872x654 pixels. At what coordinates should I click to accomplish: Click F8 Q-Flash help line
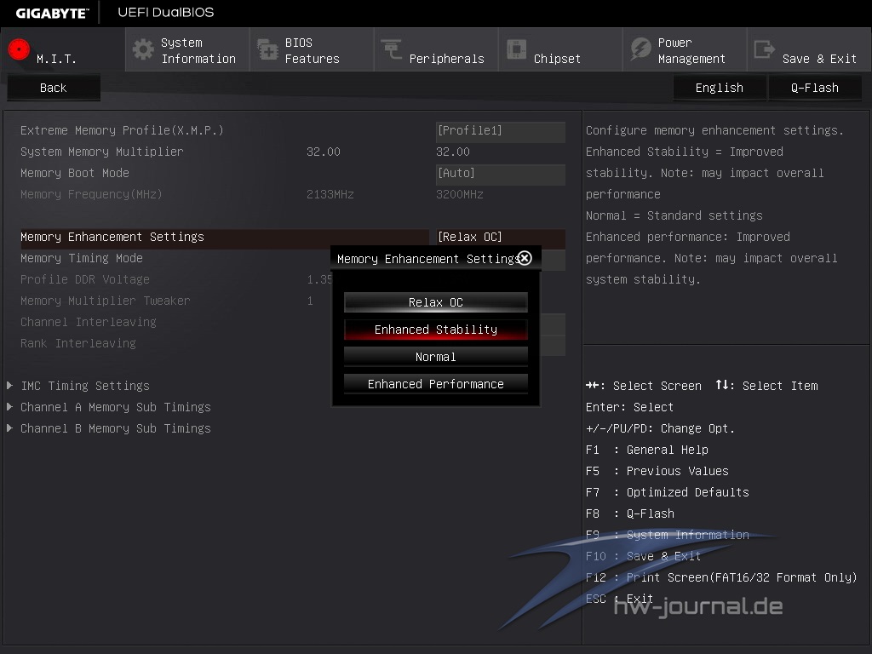[x=630, y=513]
